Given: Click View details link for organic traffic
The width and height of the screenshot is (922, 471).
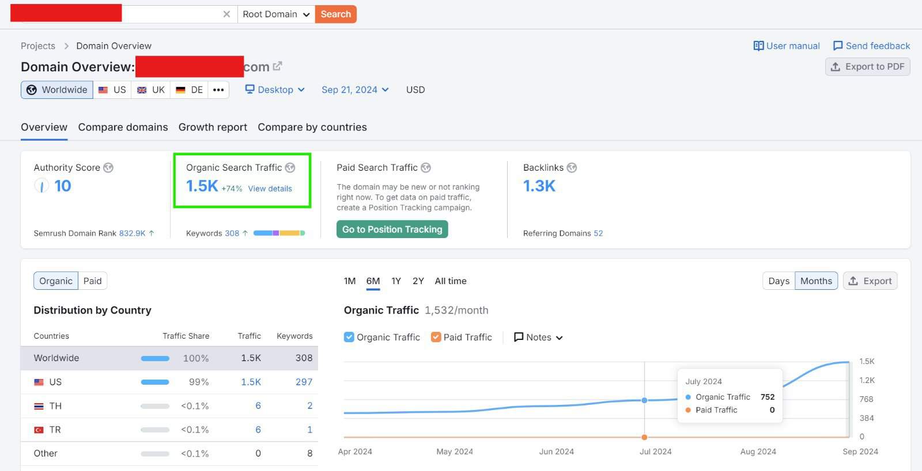Looking at the screenshot, I should tap(270, 189).
